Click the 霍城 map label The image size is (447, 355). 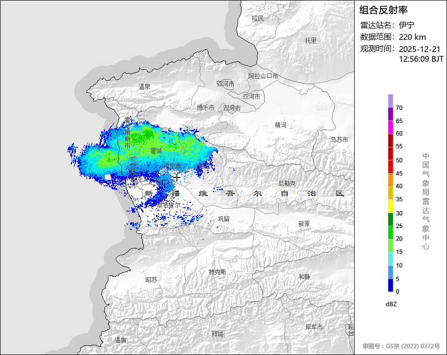pyautogui.click(x=156, y=151)
